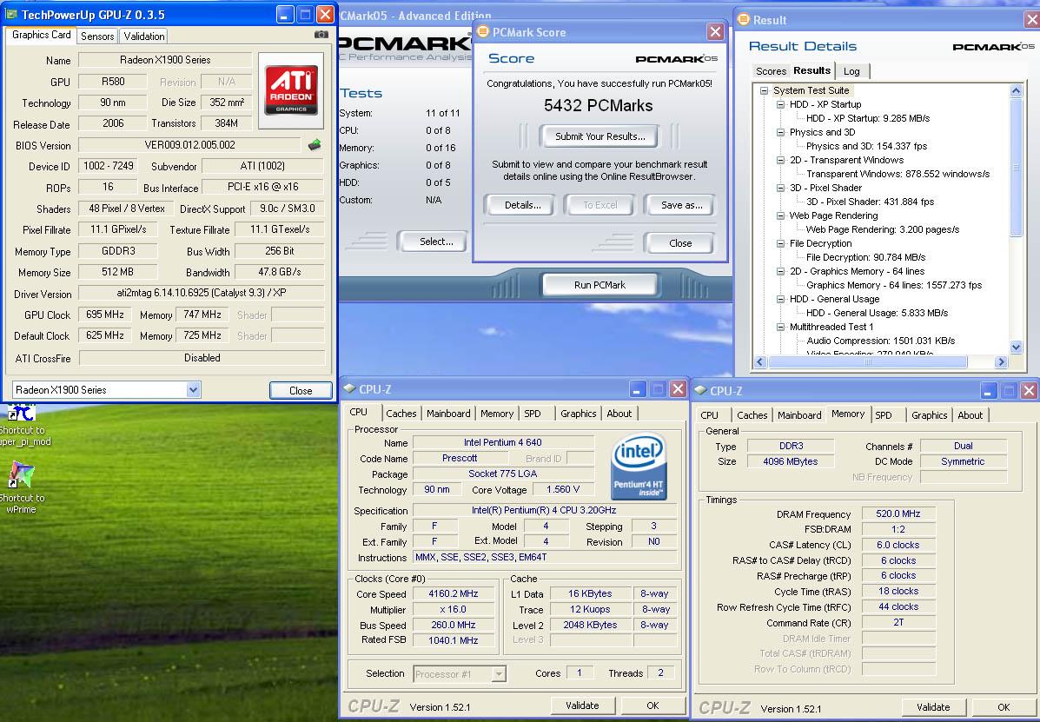
Task: Click the Details button in PCMark Score
Action: click(x=523, y=206)
